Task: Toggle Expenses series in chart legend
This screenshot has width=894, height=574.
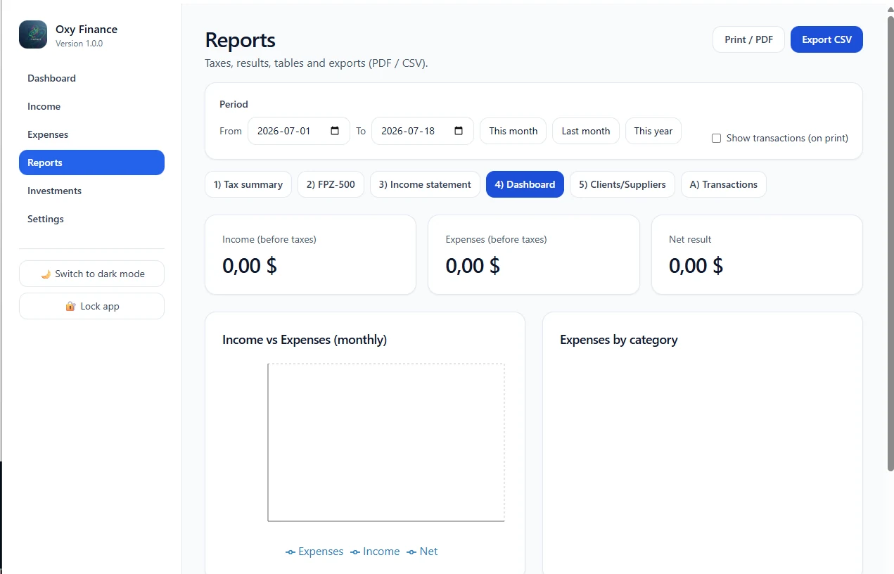Action: coord(314,551)
